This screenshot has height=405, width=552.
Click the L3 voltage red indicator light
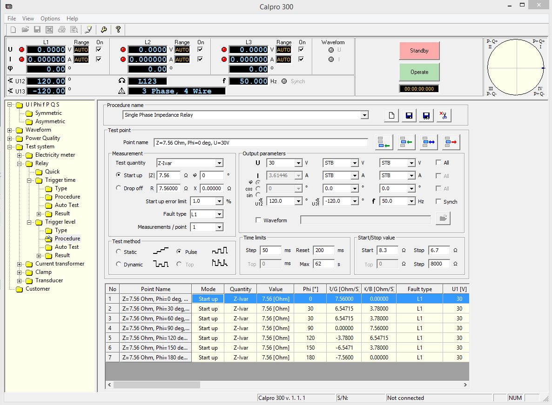[x=224, y=50]
